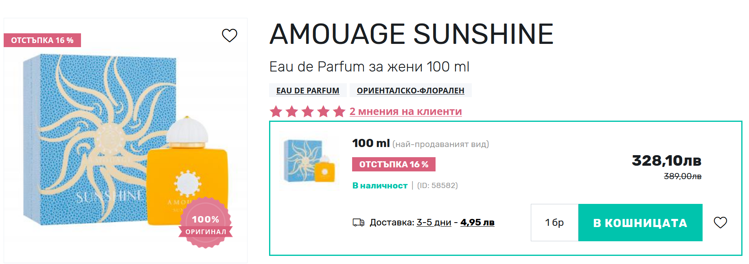
Task: Click the five-star rating
Action: (307, 111)
